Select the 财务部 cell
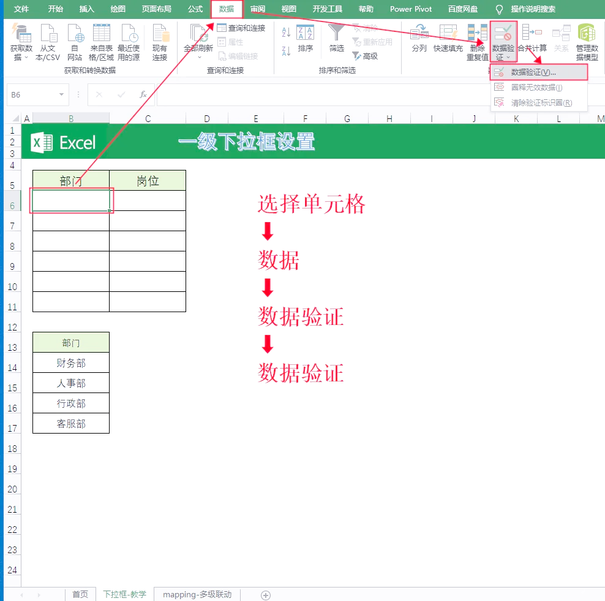This screenshot has height=601, width=605. pyautogui.click(x=71, y=363)
